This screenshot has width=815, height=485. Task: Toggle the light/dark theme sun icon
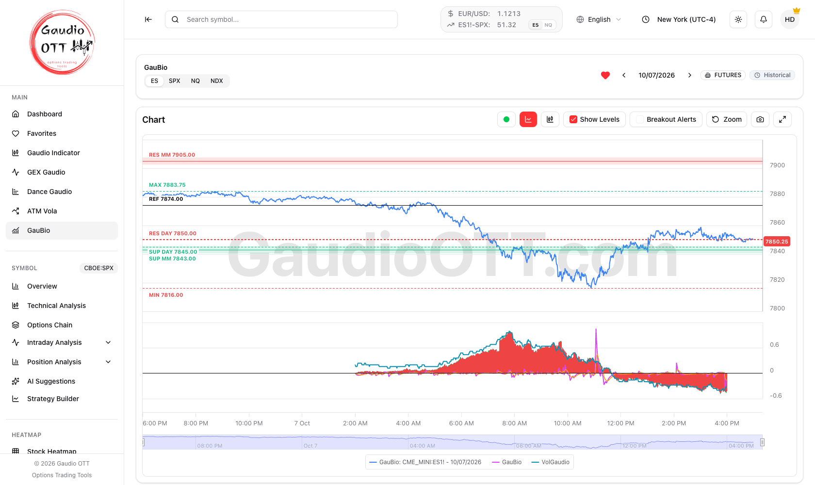(738, 19)
